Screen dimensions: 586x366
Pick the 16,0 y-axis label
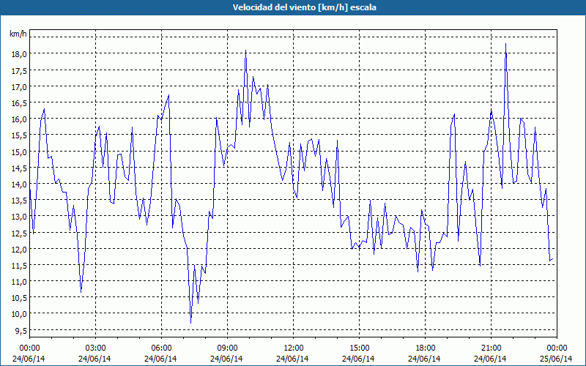click(x=20, y=119)
